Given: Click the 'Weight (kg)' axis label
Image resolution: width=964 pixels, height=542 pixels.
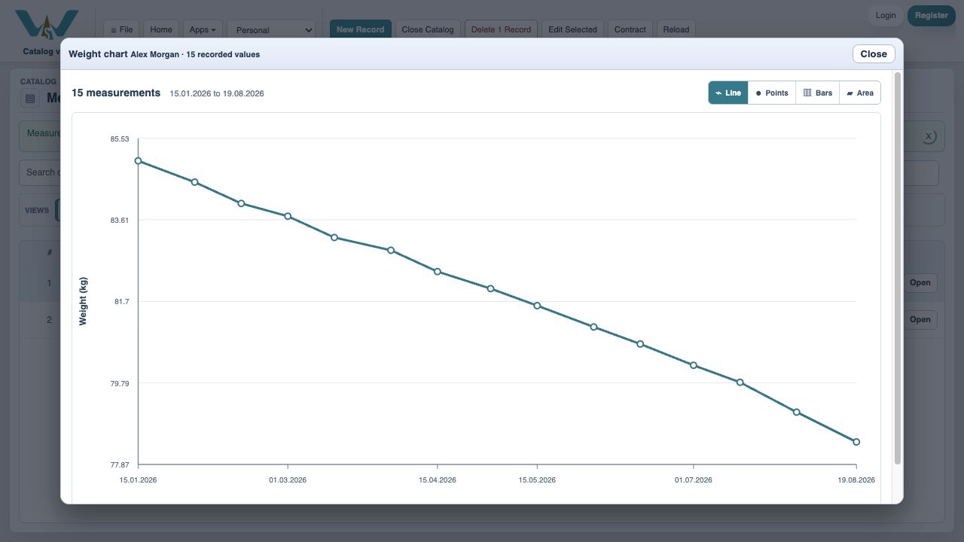Looking at the screenshot, I should click(83, 301).
